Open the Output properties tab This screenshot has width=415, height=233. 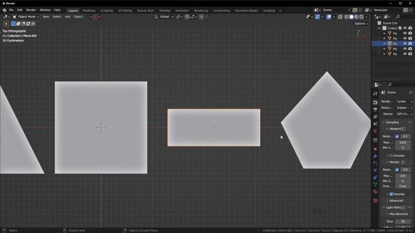click(x=375, y=109)
